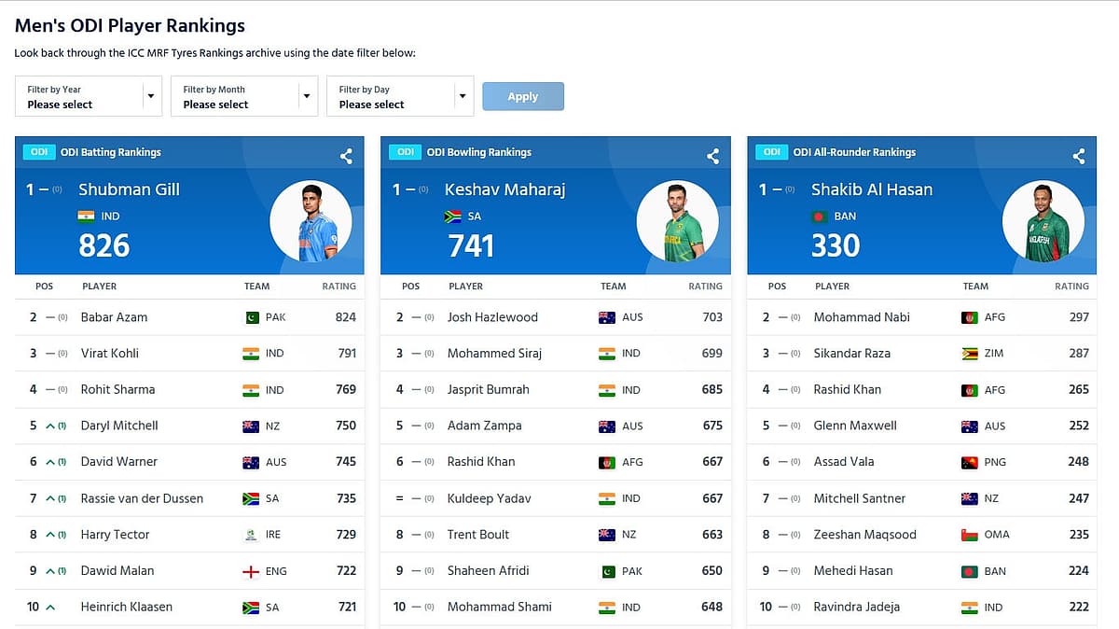Click Keshav Maharaj's name in the bowling header
1119x629 pixels.
click(x=504, y=189)
